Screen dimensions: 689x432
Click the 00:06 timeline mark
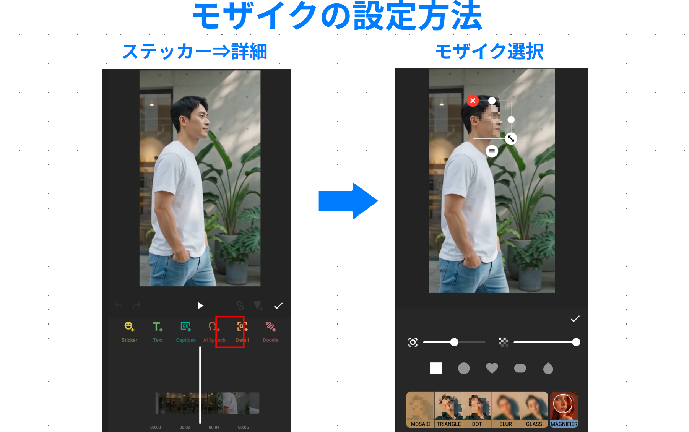click(243, 427)
